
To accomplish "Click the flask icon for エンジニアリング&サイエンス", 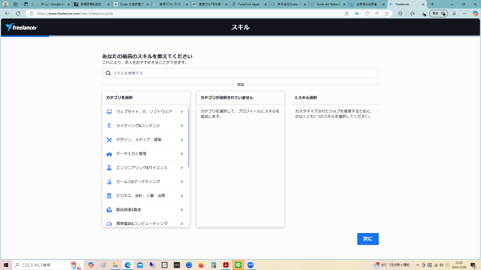I will pos(109,168).
